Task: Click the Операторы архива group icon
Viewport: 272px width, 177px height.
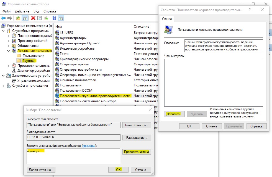Action: pyautogui.click(x=57, y=64)
